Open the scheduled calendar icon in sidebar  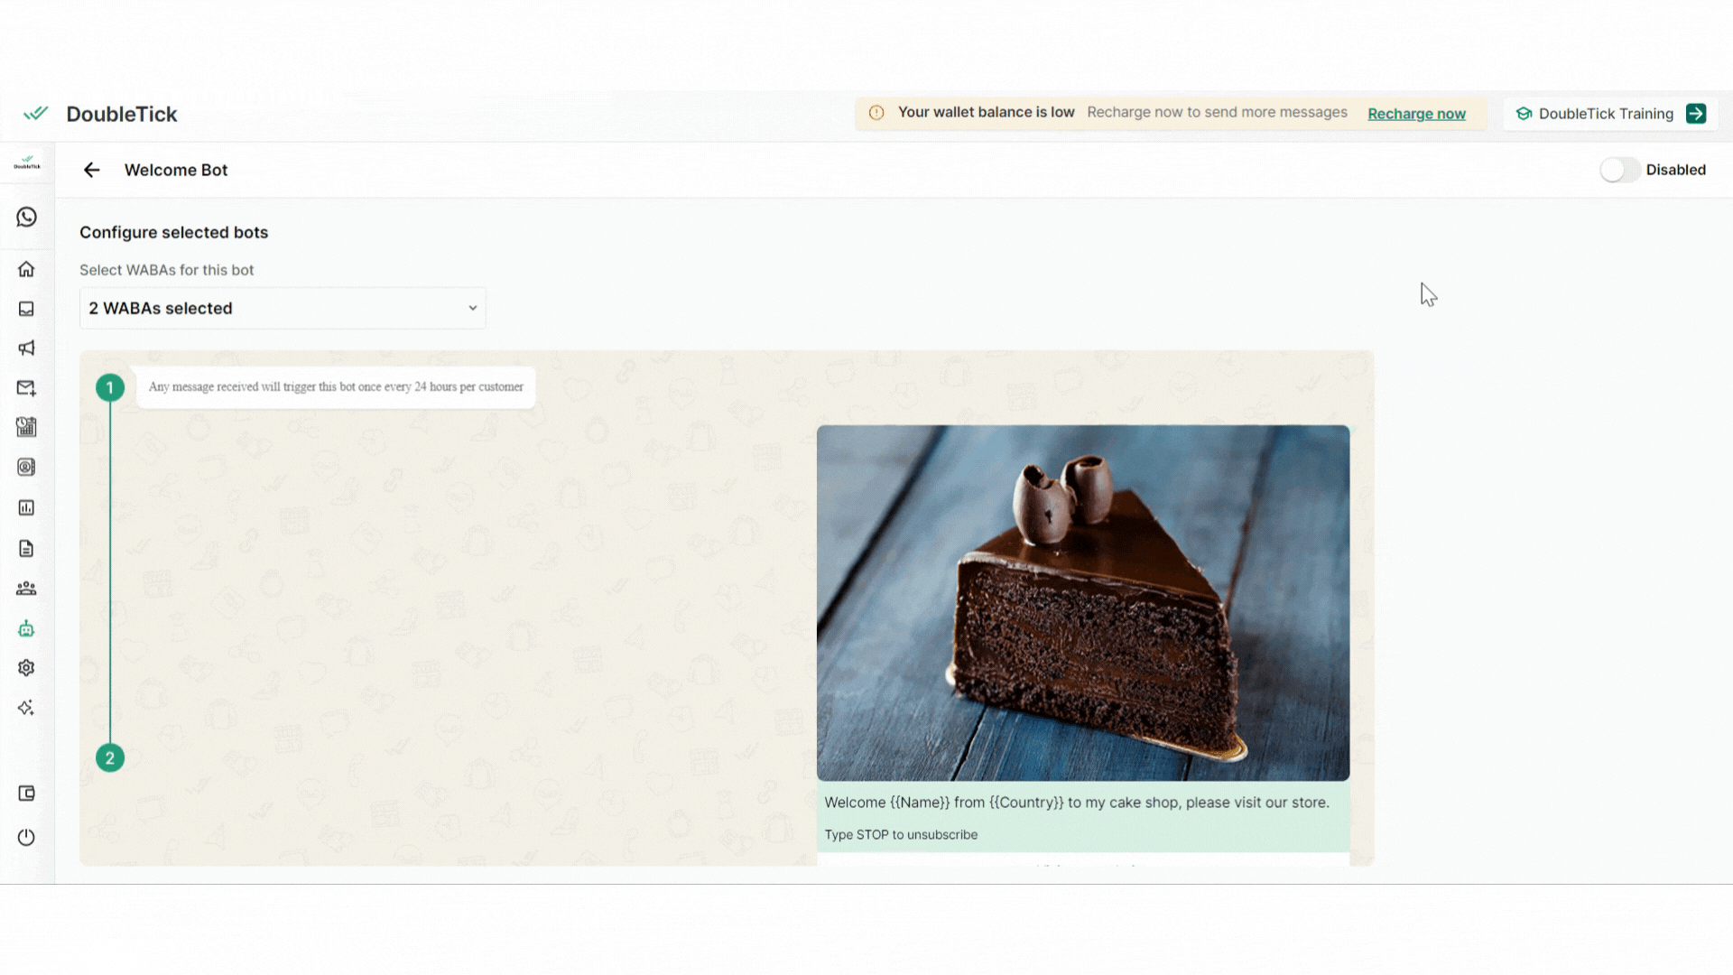(26, 427)
